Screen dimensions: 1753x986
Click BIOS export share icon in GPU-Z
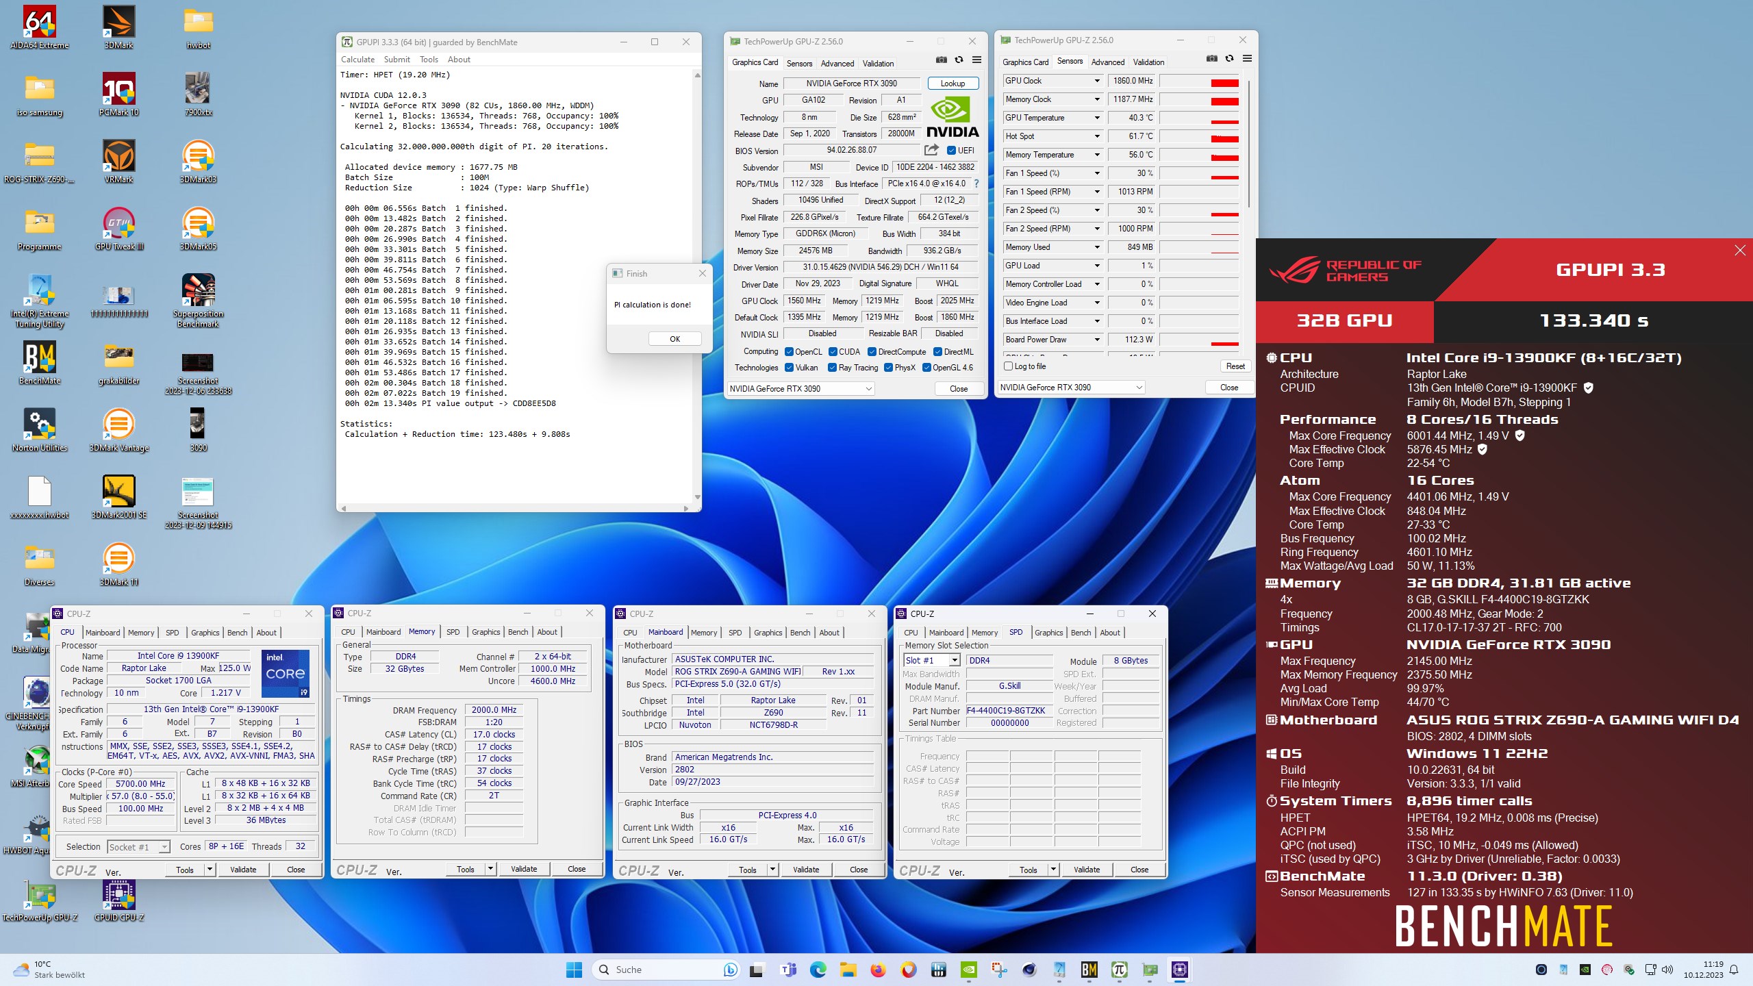931,150
